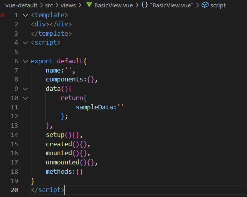Toggle the breakpoint dot on line 1
247x197 pixels.
[x=2, y=15]
